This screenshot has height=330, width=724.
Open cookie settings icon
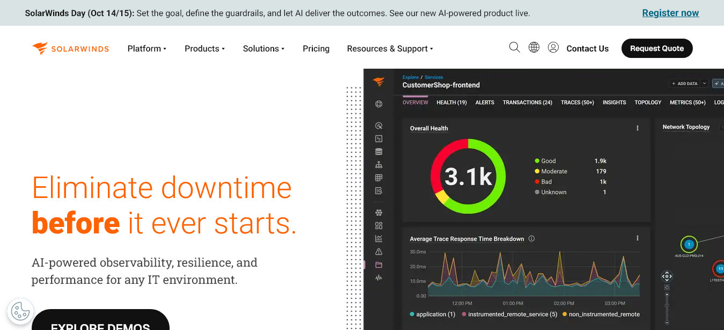click(20, 311)
